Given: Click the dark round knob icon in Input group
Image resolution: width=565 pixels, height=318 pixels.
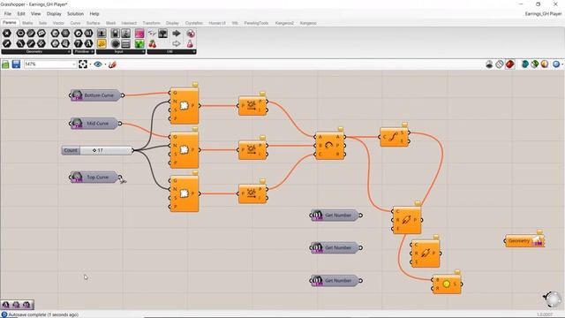Looking at the screenshot, I should (x=115, y=43).
